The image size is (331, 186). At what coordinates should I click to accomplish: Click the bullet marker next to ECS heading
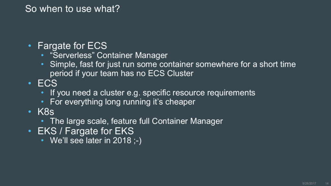coord(30,83)
